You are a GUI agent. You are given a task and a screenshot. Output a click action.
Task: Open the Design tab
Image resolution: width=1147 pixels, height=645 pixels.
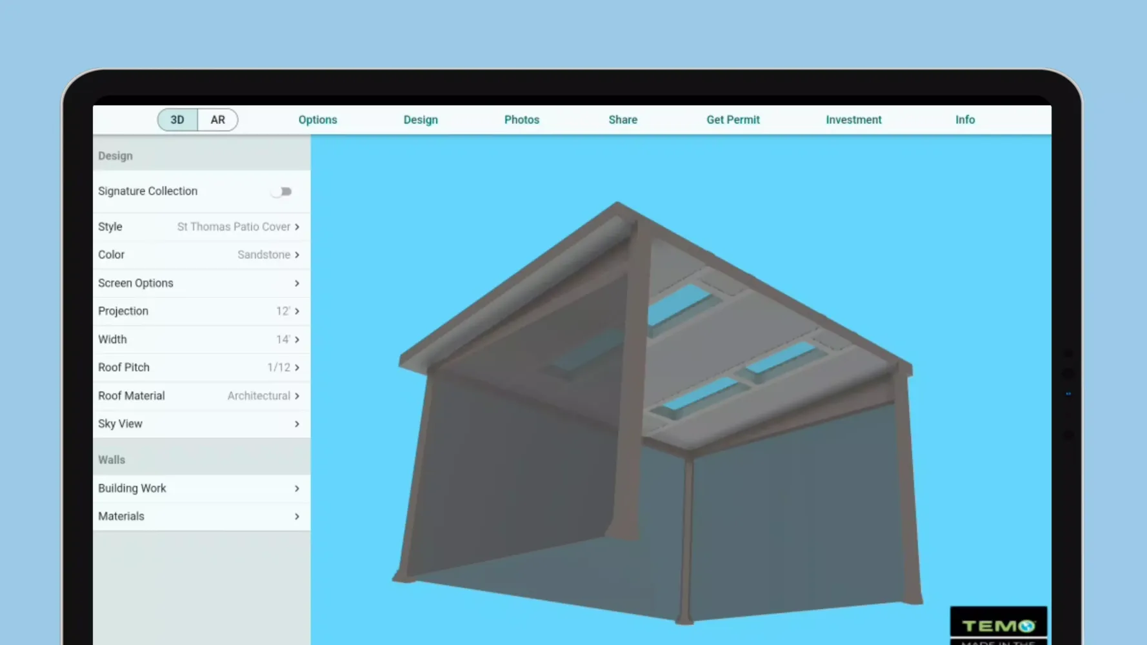(421, 120)
